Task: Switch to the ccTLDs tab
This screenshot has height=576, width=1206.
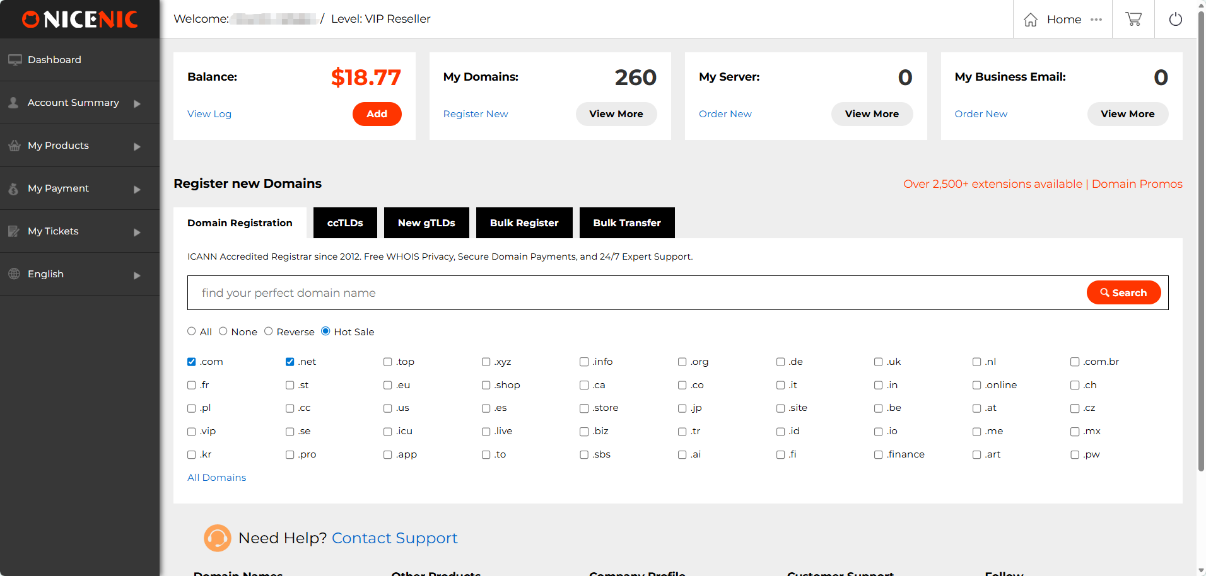Action: point(345,223)
